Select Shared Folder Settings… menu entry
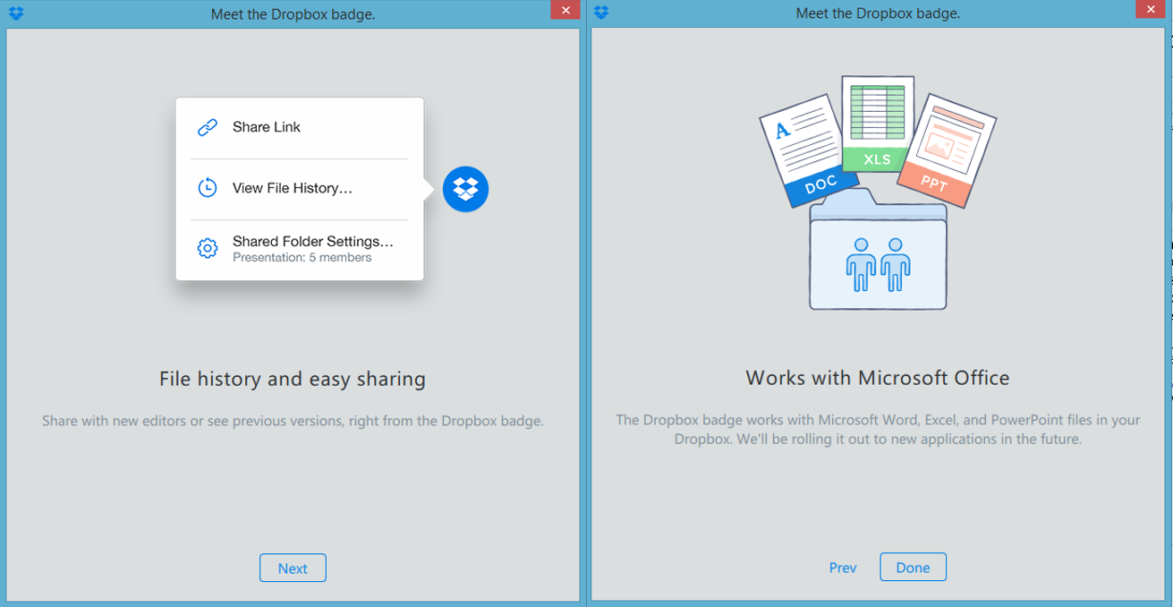1173x607 pixels. [x=299, y=249]
